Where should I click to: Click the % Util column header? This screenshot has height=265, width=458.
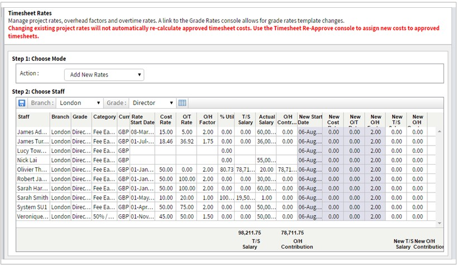(227, 119)
